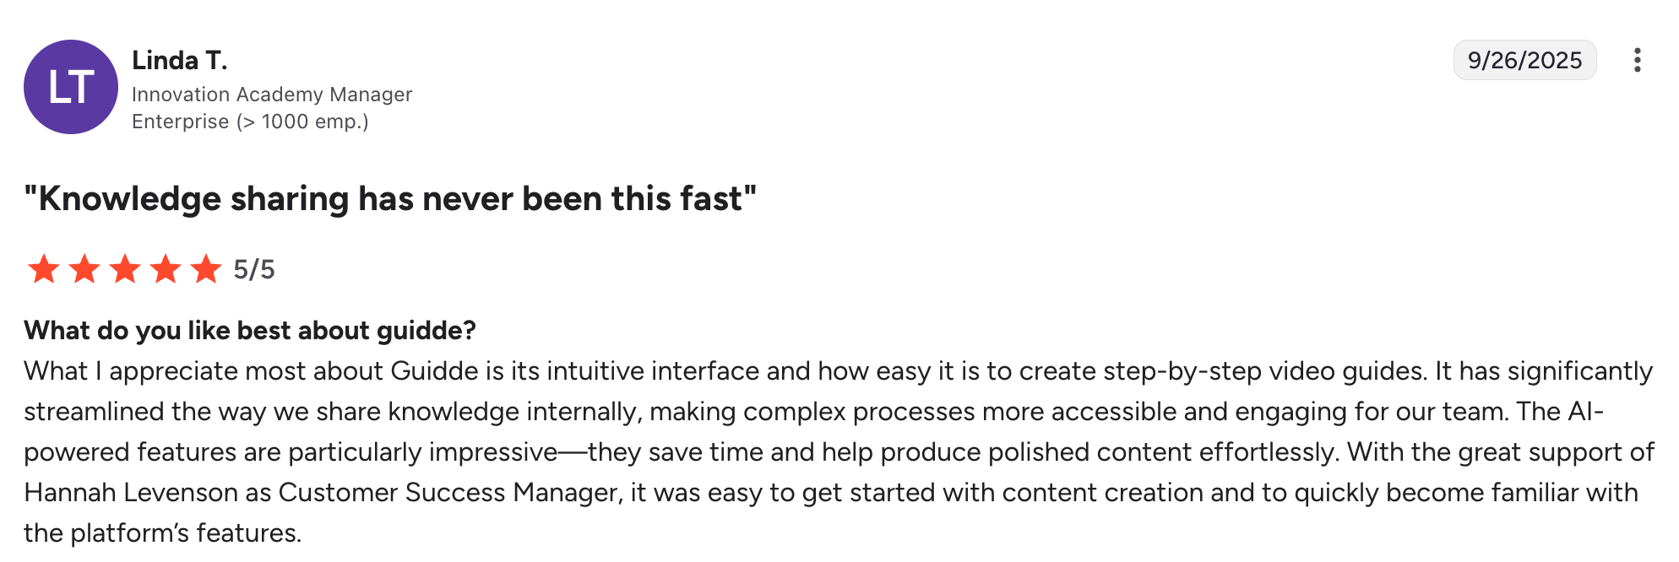Click the purple LT avatar circle

pos(71,87)
